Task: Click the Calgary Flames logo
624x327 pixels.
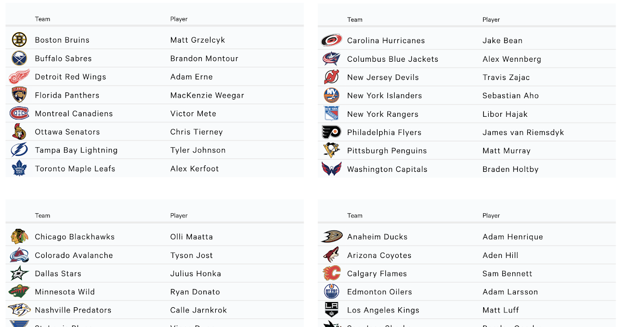Action: coord(331,274)
